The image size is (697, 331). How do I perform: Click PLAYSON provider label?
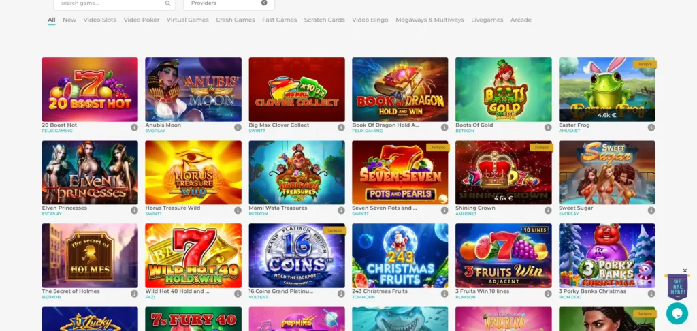pyautogui.click(x=466, y=297)
